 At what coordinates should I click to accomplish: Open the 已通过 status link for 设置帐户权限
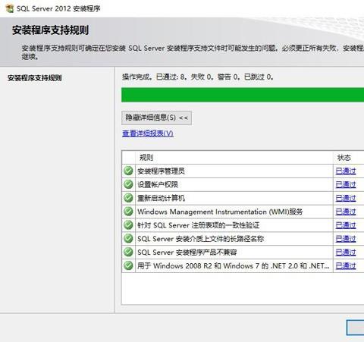(346, 184)
